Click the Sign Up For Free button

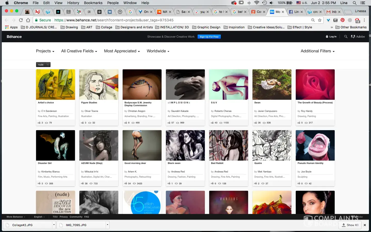[209, 37]
